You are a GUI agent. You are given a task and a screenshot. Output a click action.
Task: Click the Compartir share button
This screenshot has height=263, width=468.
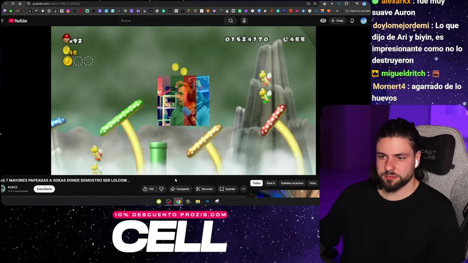coord(180,189)
